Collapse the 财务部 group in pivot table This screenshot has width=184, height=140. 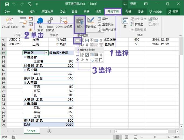tap(25, 57)
